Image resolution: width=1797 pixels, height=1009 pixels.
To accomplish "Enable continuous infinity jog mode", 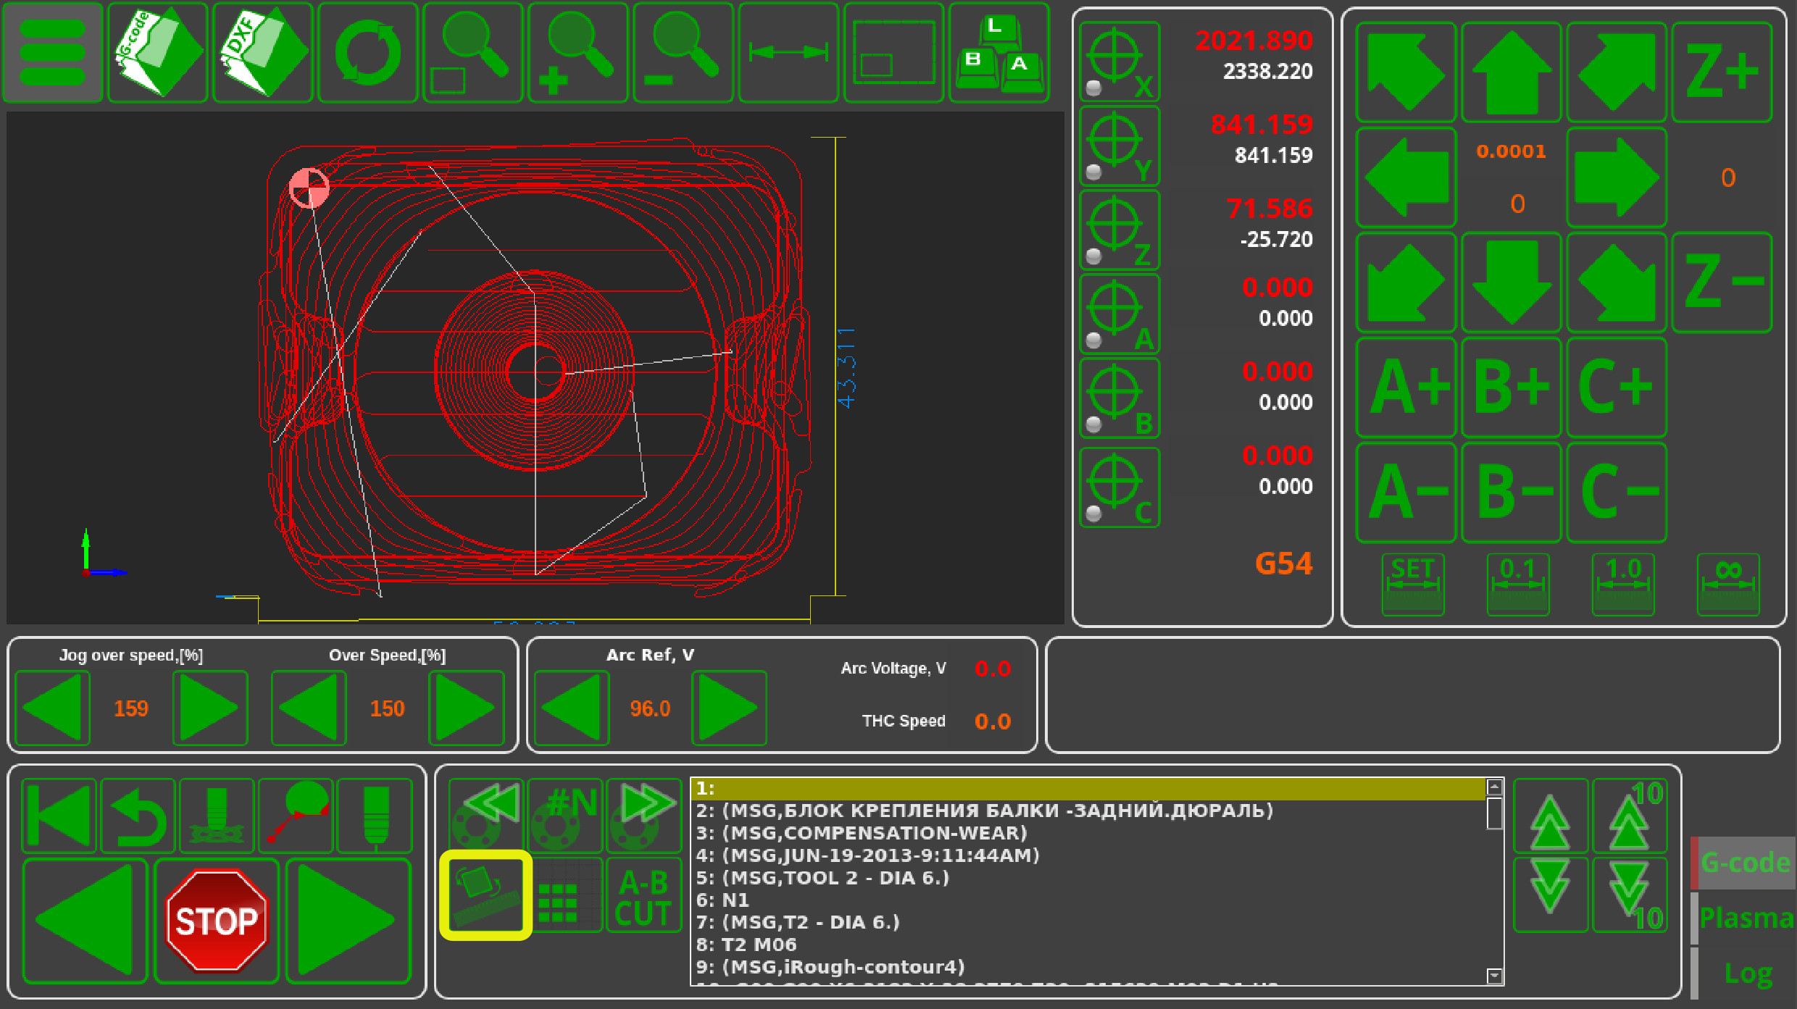I will (x=1727, y=585).
